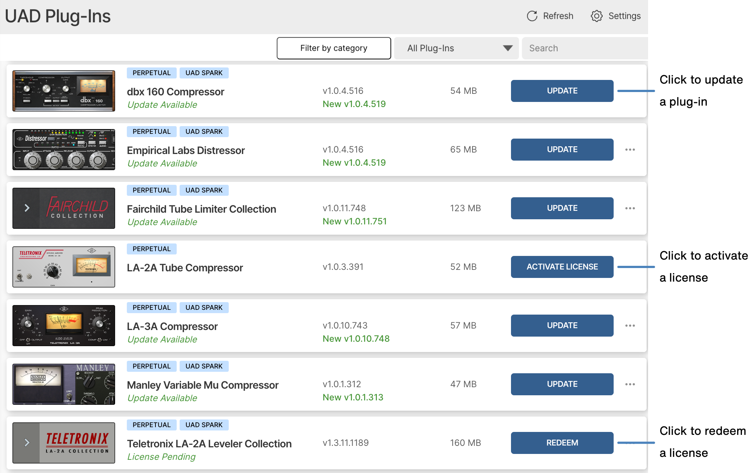Expand the Fairchild Collection bundle chevron
Screen dimensions: 750x473
pyautogui.click(x=27, y=208)
